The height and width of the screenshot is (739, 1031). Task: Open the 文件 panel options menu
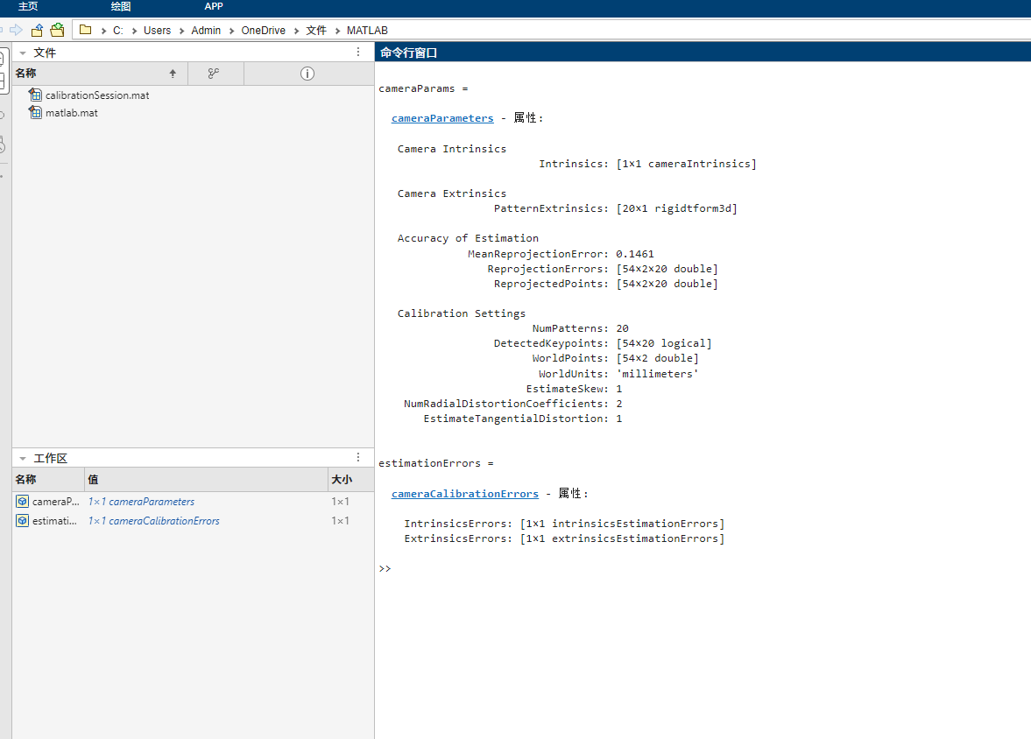pyautogui.click(x=357, y=52)
